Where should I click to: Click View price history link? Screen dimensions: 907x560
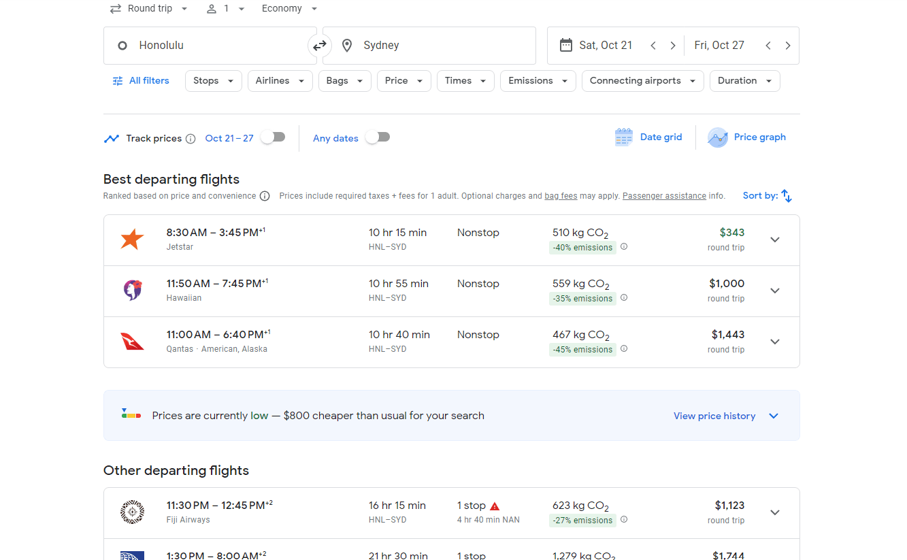point(714,416)
